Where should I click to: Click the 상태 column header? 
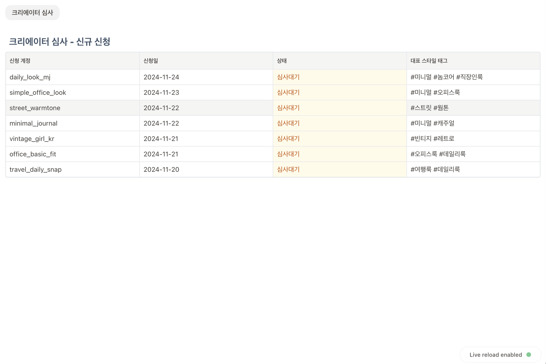click(282, 61)
